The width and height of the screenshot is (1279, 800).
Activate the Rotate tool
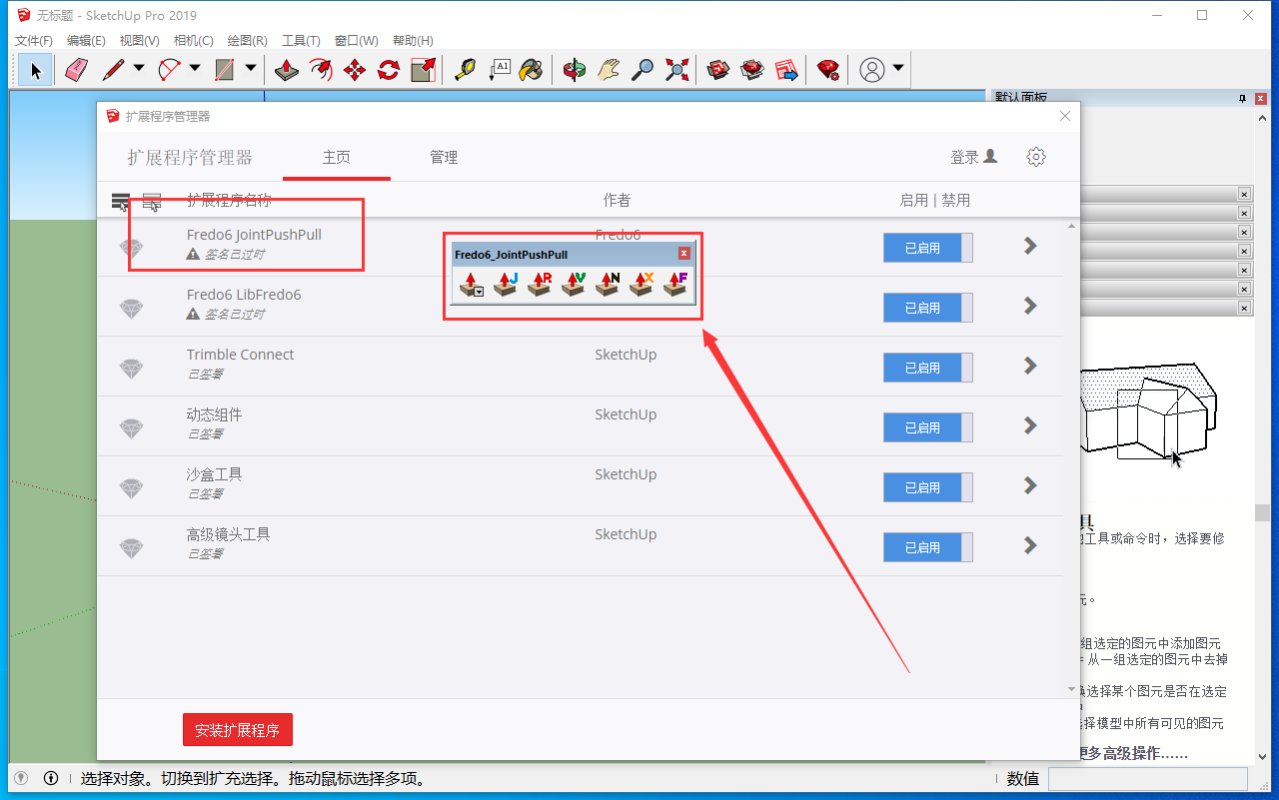coord(389,70)
